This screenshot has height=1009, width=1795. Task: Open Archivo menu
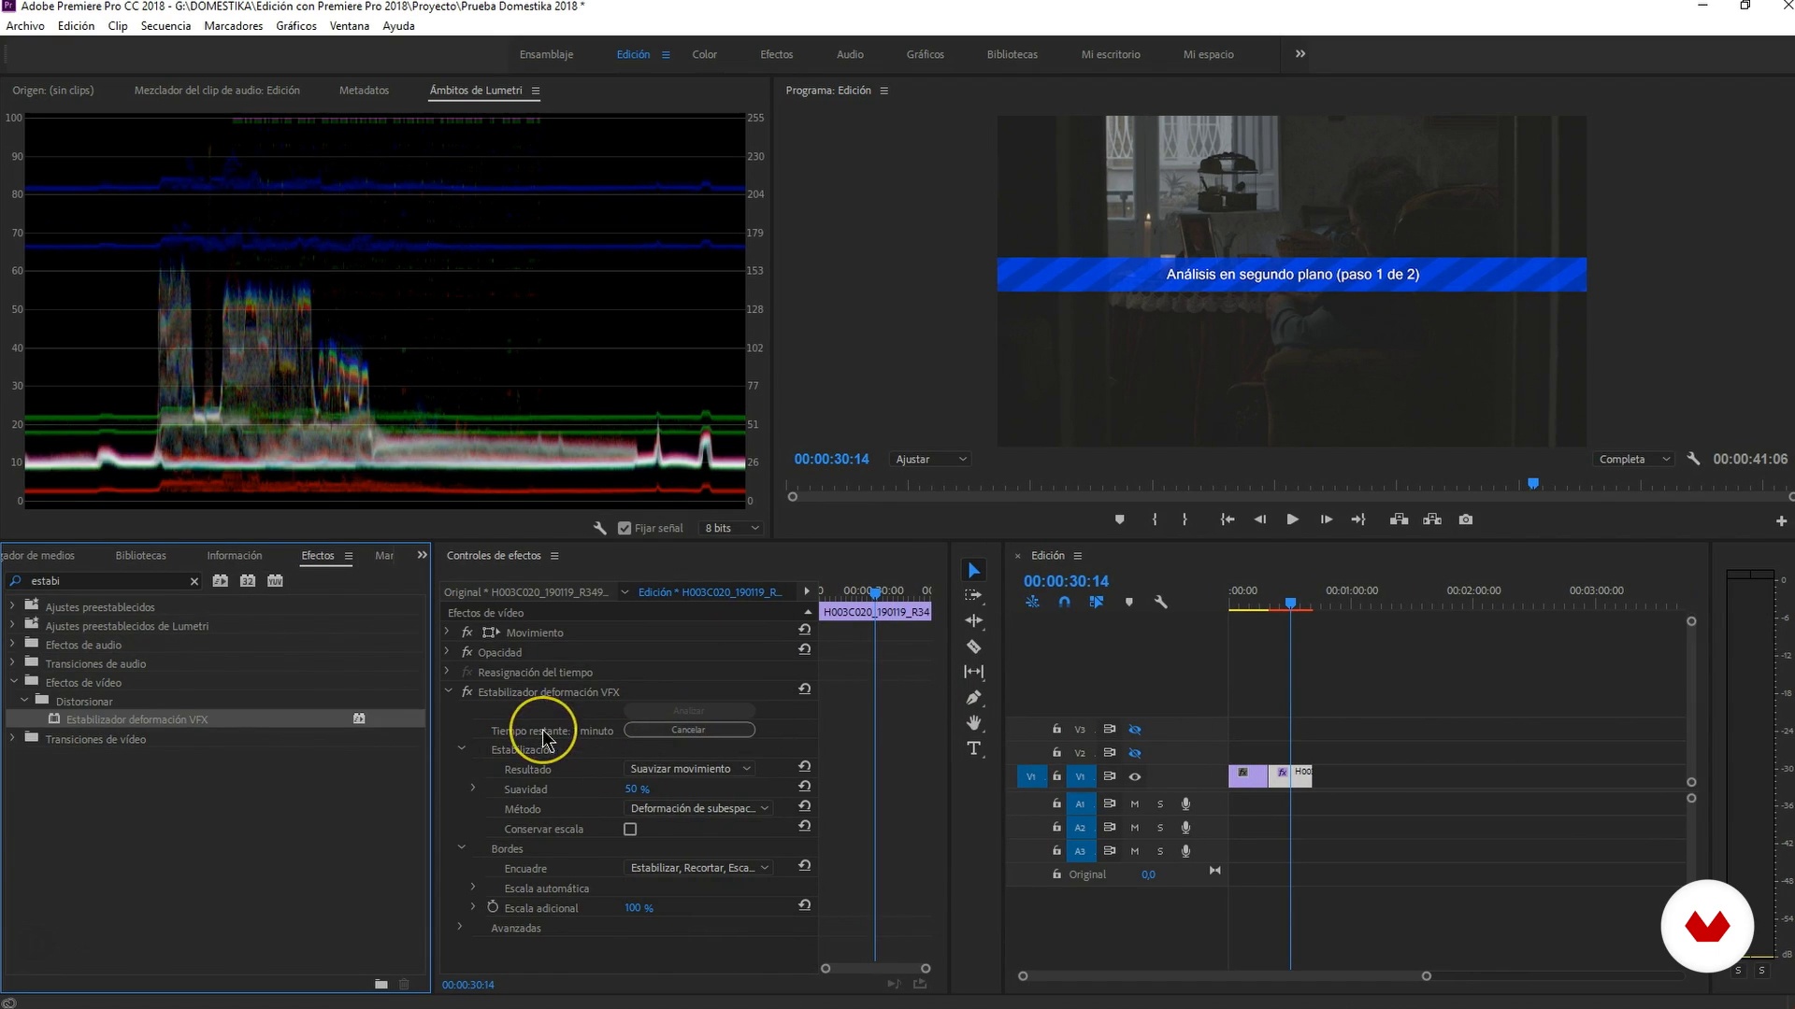pyautogui.click(x=25, y=26)
